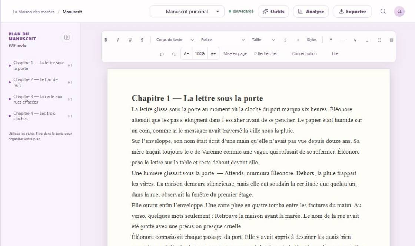Click the sauvegardé status indicator

(x=241, y=12)
